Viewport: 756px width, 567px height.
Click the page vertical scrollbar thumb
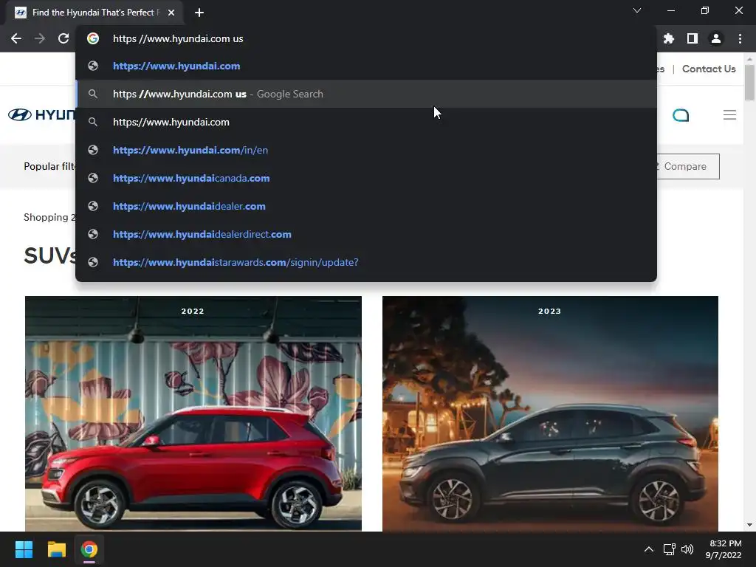point(749,83)
